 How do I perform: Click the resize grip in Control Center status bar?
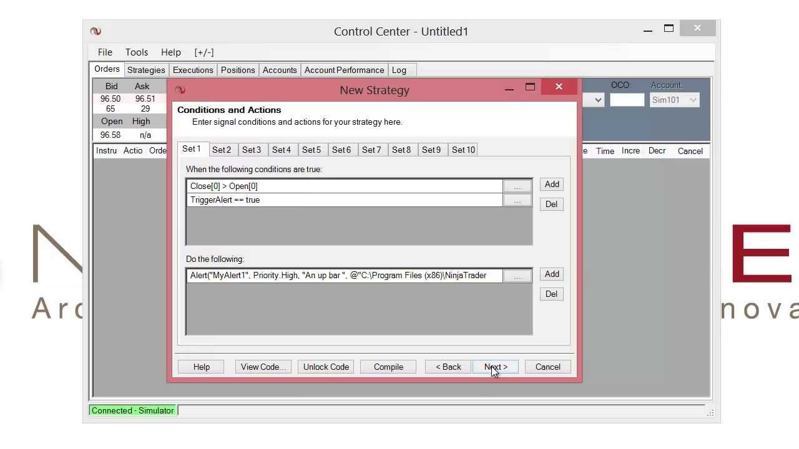point(710,412)
